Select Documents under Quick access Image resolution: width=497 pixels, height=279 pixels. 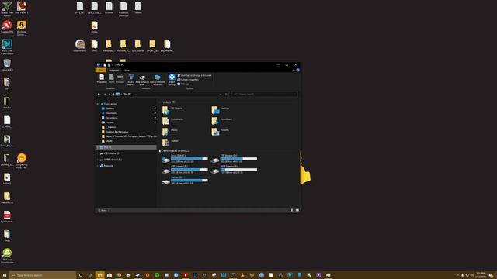[x=111, y=118]
